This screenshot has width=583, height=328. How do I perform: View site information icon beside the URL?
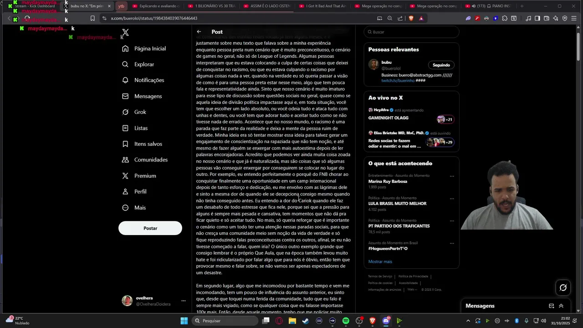coord(104,18)
